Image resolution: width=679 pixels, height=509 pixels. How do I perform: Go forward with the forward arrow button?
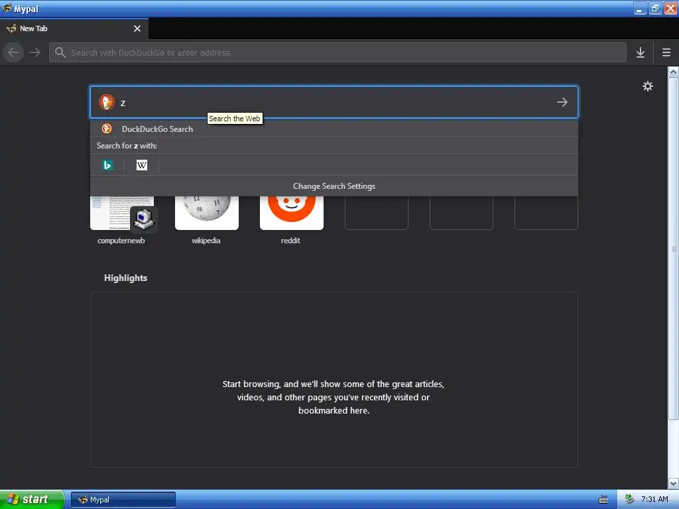tap(35, 52)
